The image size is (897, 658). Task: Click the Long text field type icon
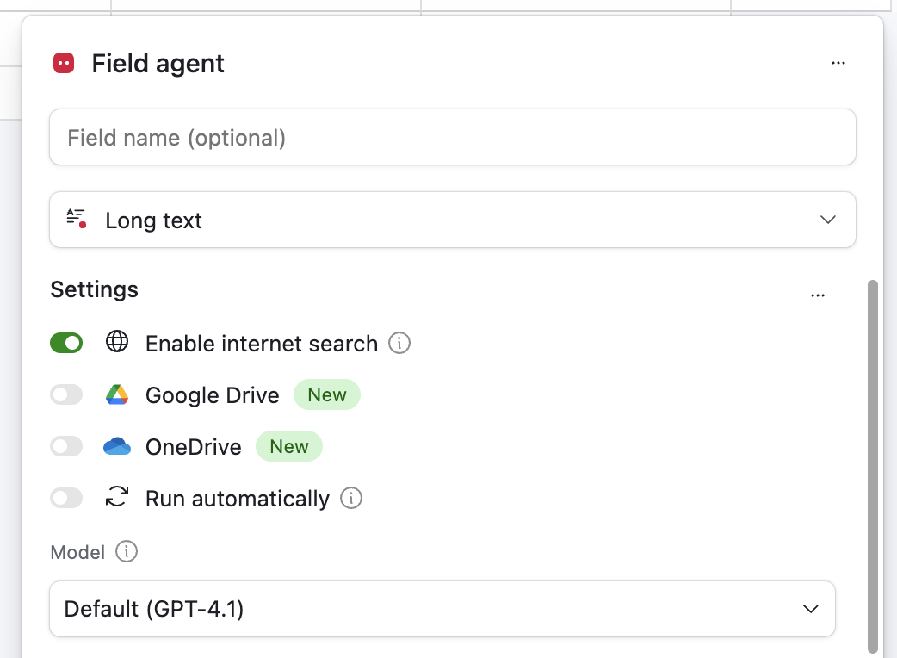[76, 220]
